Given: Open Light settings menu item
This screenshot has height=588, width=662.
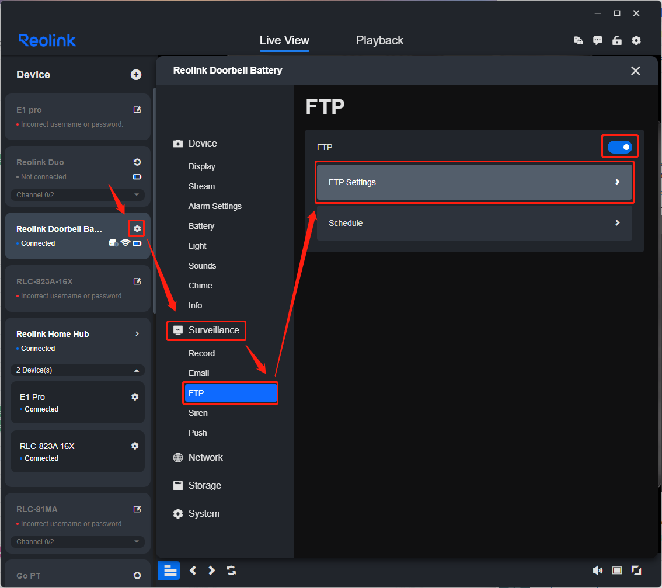Looking at the screenshot, I should coord(197,246).
